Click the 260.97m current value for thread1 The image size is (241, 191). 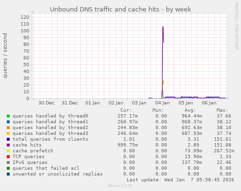128,122
